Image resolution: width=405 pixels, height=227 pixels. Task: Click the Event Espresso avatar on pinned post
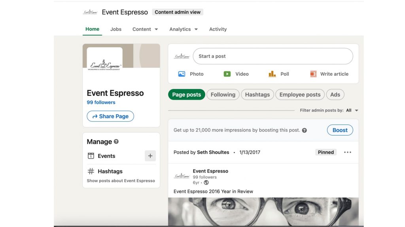(182, 176)
